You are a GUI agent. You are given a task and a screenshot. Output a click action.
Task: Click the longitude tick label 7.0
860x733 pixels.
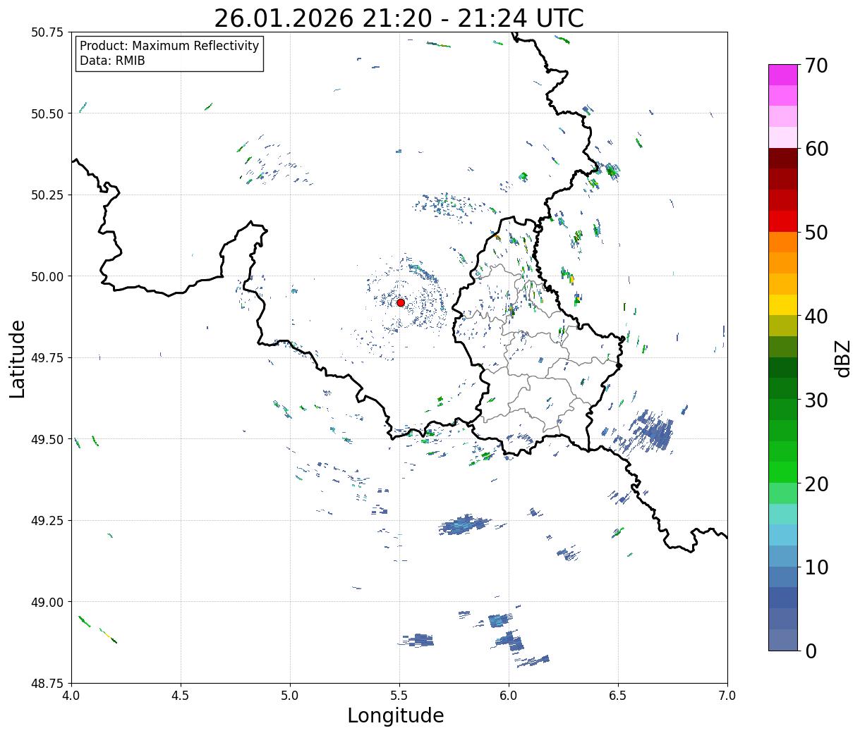point(727,696)
